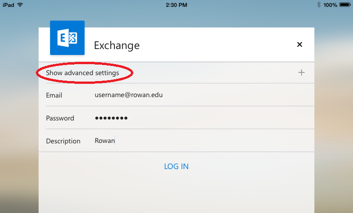Tap the Bluetooth icon in status bar
The height and width of the screenshot is (213, 353).
point(319,5)
